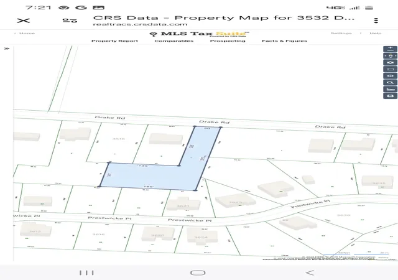The image size is (398, 280).
Task: Go to Home link
Action: click(27, 33)
